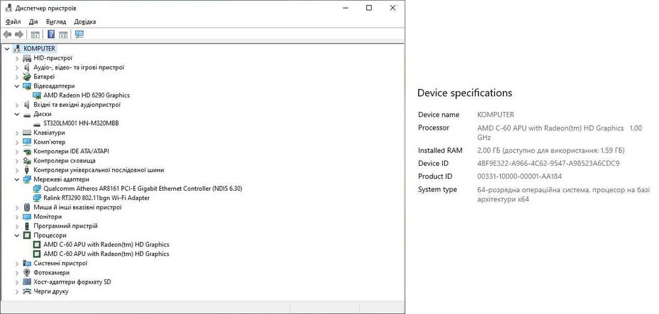Viewport: 659px width, 314px height.
Task: Click the blue question-mark Help toolbar icon
Action: point(51,34)
